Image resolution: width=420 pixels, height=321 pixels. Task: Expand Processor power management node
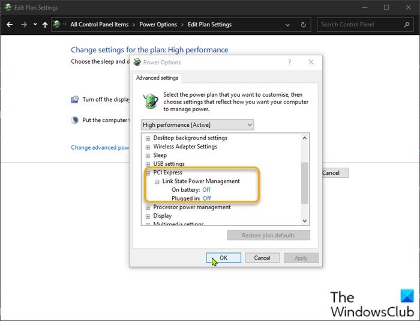tap(148, 208)
